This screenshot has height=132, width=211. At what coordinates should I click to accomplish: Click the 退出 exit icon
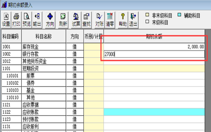click(x=133, y=20)
